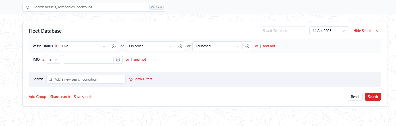Image resolution: width=396 pixels, height=126 pixels.
Task: Click the Ctrl+K shortcut badge
Action: [156, 7]
